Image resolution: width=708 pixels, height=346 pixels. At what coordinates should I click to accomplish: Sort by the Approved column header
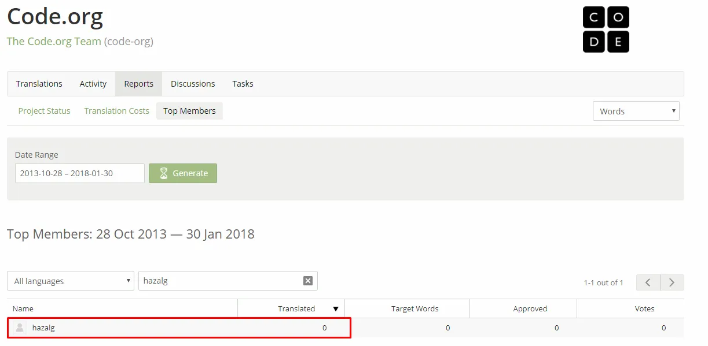(x=523, y=308)
